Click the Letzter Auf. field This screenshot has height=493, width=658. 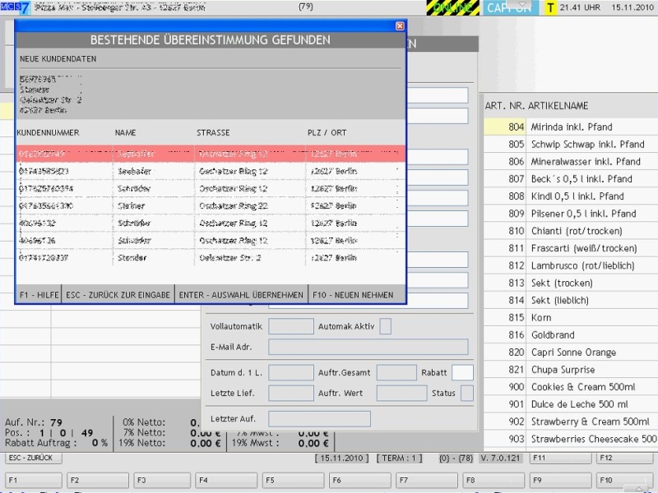click(319, 418)
